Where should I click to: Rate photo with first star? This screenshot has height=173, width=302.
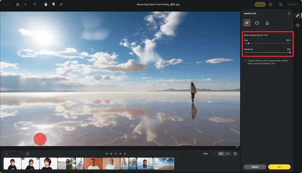coord(107,154)
